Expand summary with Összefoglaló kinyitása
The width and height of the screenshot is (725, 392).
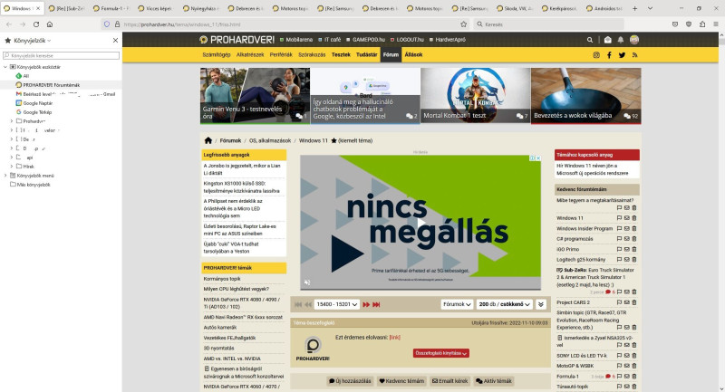pos(441,353)
